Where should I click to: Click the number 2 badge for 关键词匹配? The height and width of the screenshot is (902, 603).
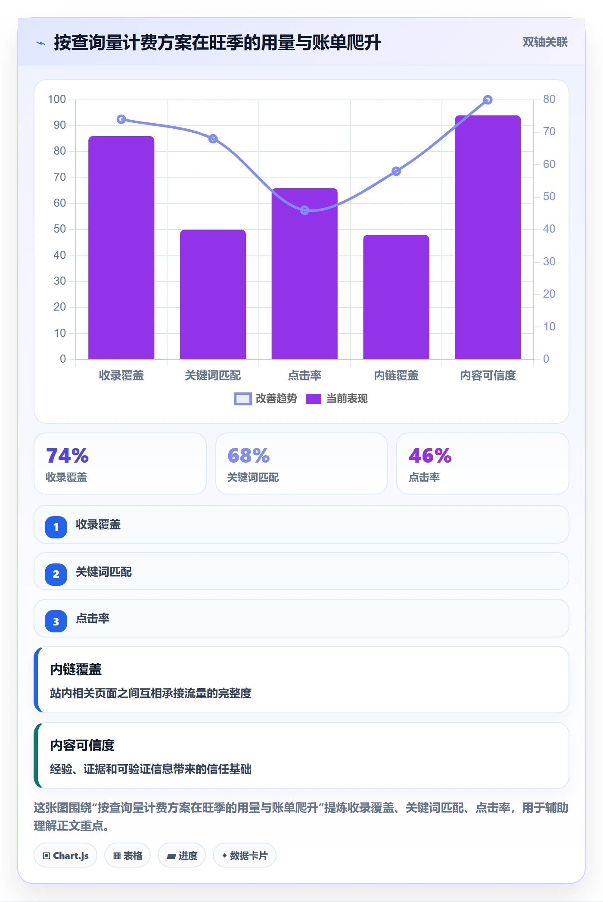click(x=56, y=574)
